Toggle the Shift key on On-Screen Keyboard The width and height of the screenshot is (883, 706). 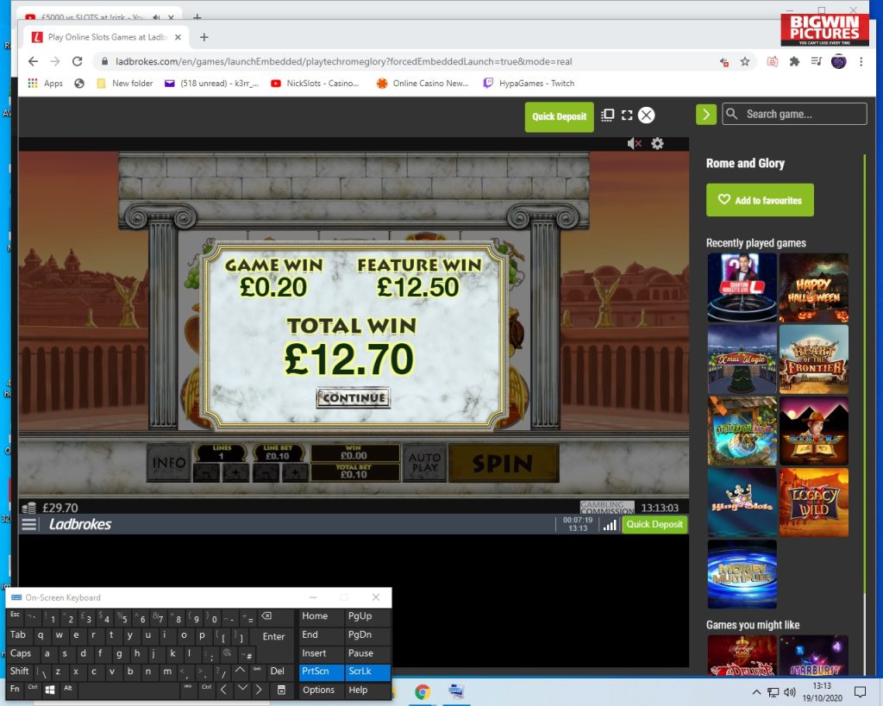[20, 672]
